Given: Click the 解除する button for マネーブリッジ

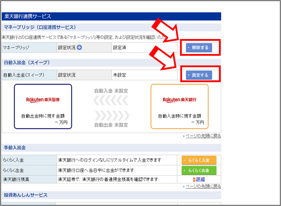Looking at the screenshot, I should 199,48.
